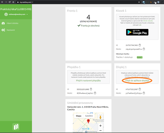Open the tohoto návodu guide link

pos(148,21)
